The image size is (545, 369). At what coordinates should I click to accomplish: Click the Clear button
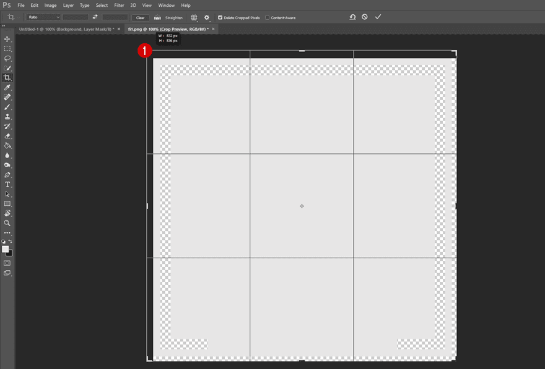(x=141, y=18)
